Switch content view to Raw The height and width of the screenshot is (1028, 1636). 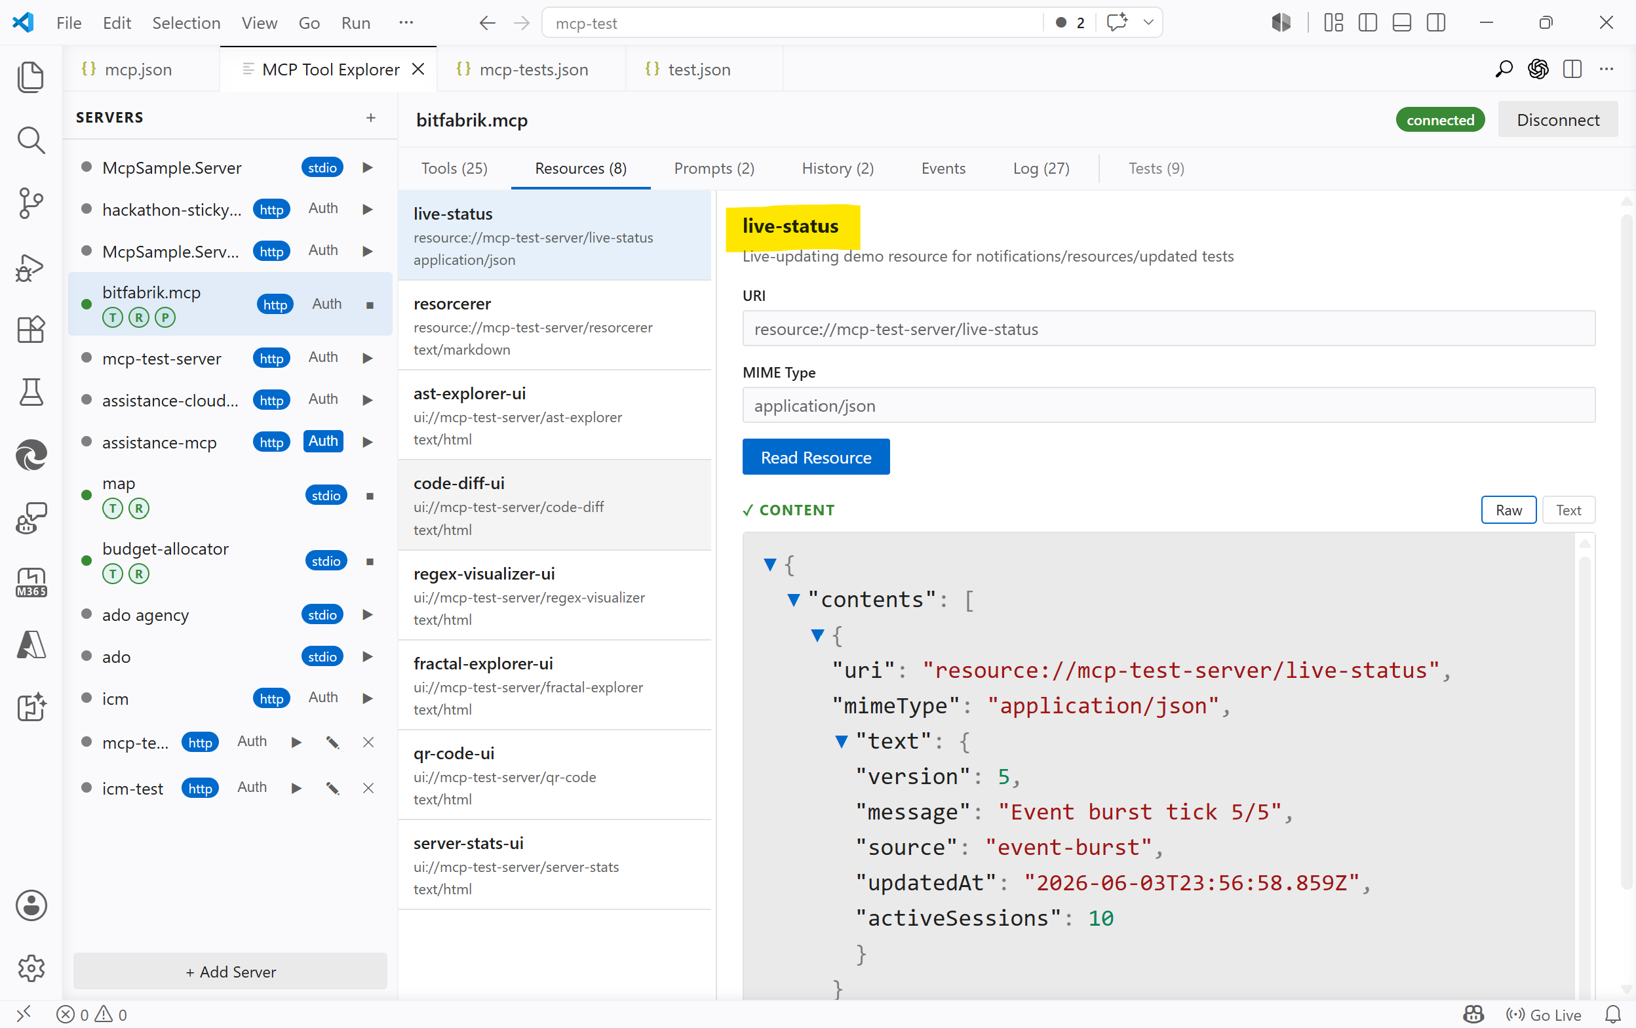tap(1508, 510)
